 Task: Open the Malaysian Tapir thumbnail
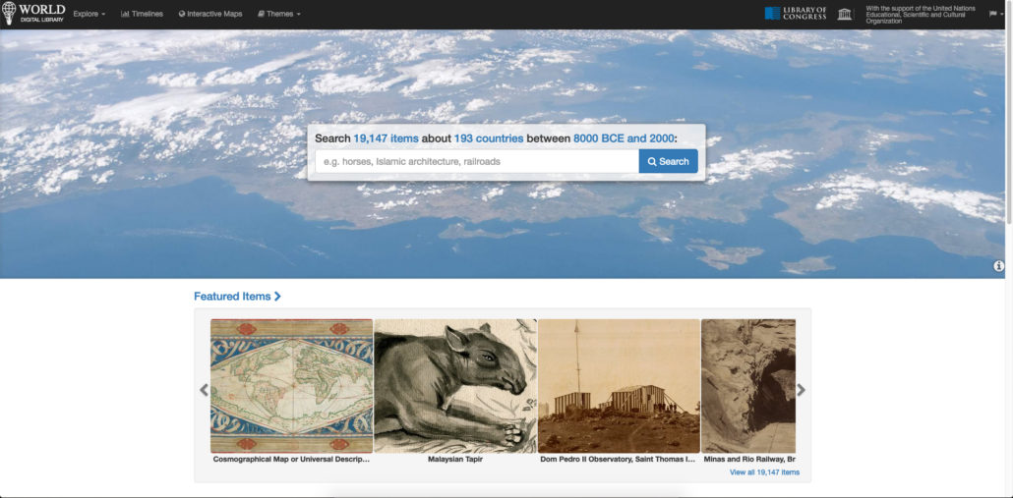(455, 386)
